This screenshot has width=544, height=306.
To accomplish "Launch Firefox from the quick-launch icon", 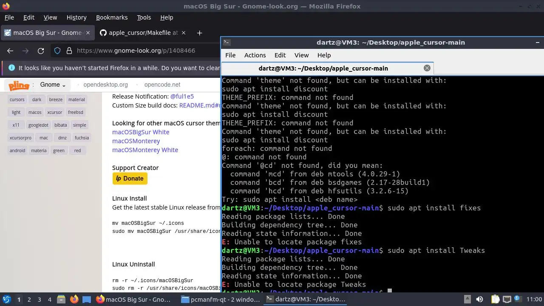I will tap(74, 299).
